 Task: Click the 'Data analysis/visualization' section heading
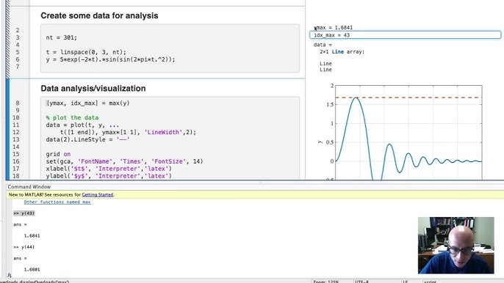click(x=93, y=88)
